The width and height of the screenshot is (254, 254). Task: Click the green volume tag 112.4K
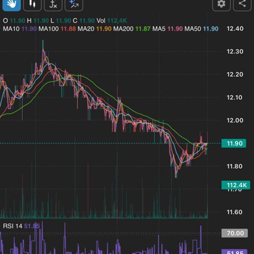tap(236, 185)
